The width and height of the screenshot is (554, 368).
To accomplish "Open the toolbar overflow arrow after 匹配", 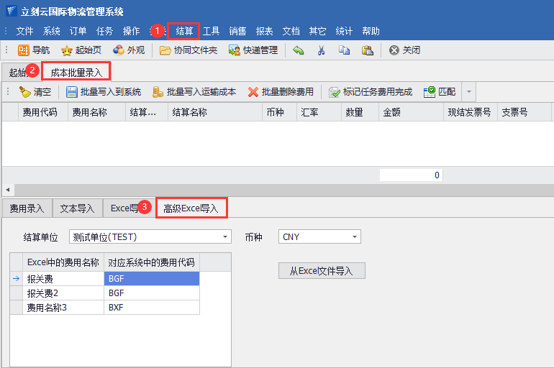I will pyautogui.click(x=469, y=92).
